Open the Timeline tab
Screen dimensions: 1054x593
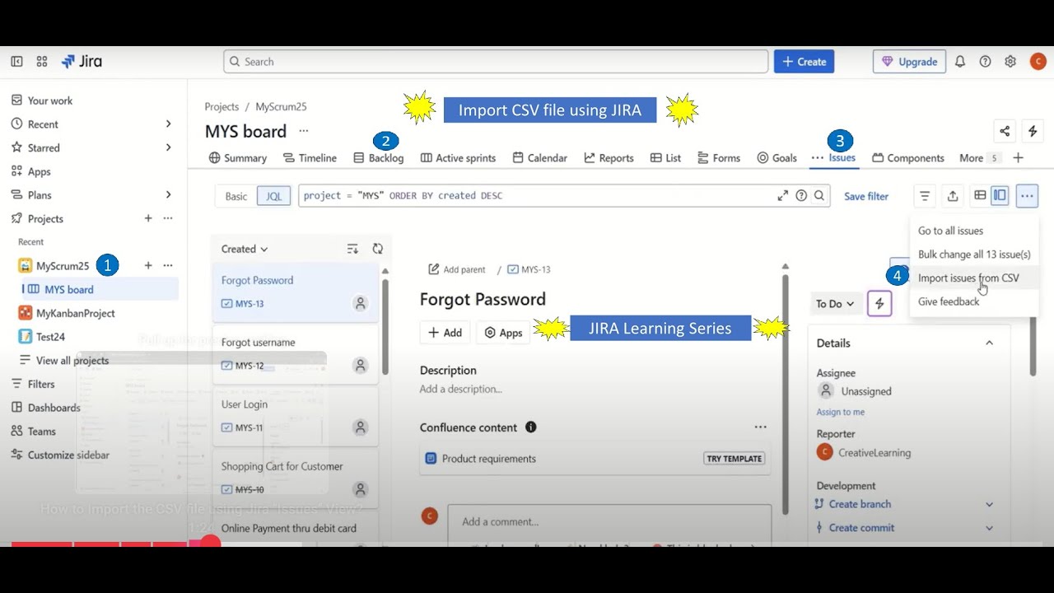(310, 158)
